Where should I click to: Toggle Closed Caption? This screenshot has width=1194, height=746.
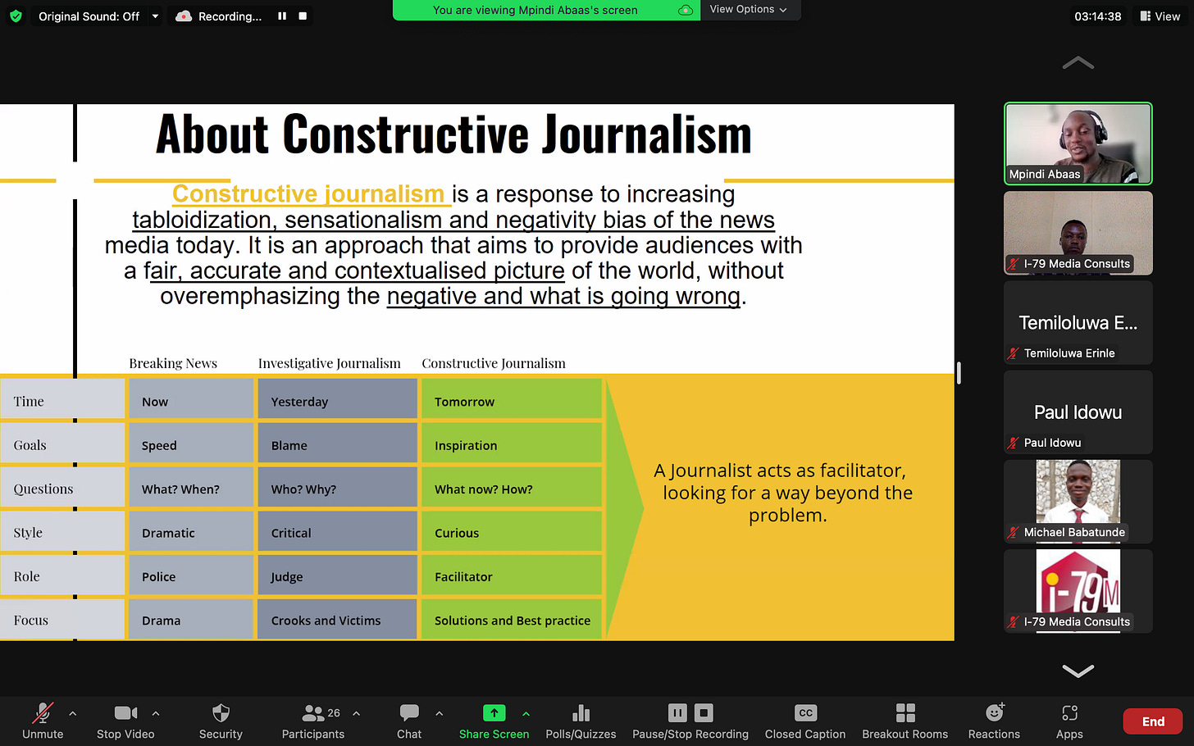pos(805,721)
